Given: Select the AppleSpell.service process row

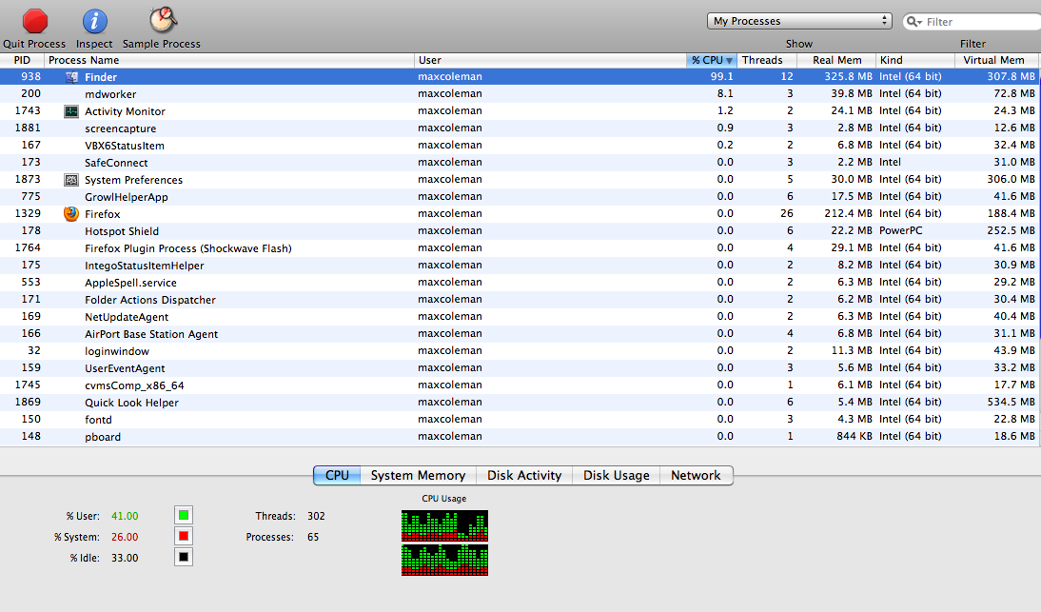Looking at the screenshot, I should tap(520, 282).
